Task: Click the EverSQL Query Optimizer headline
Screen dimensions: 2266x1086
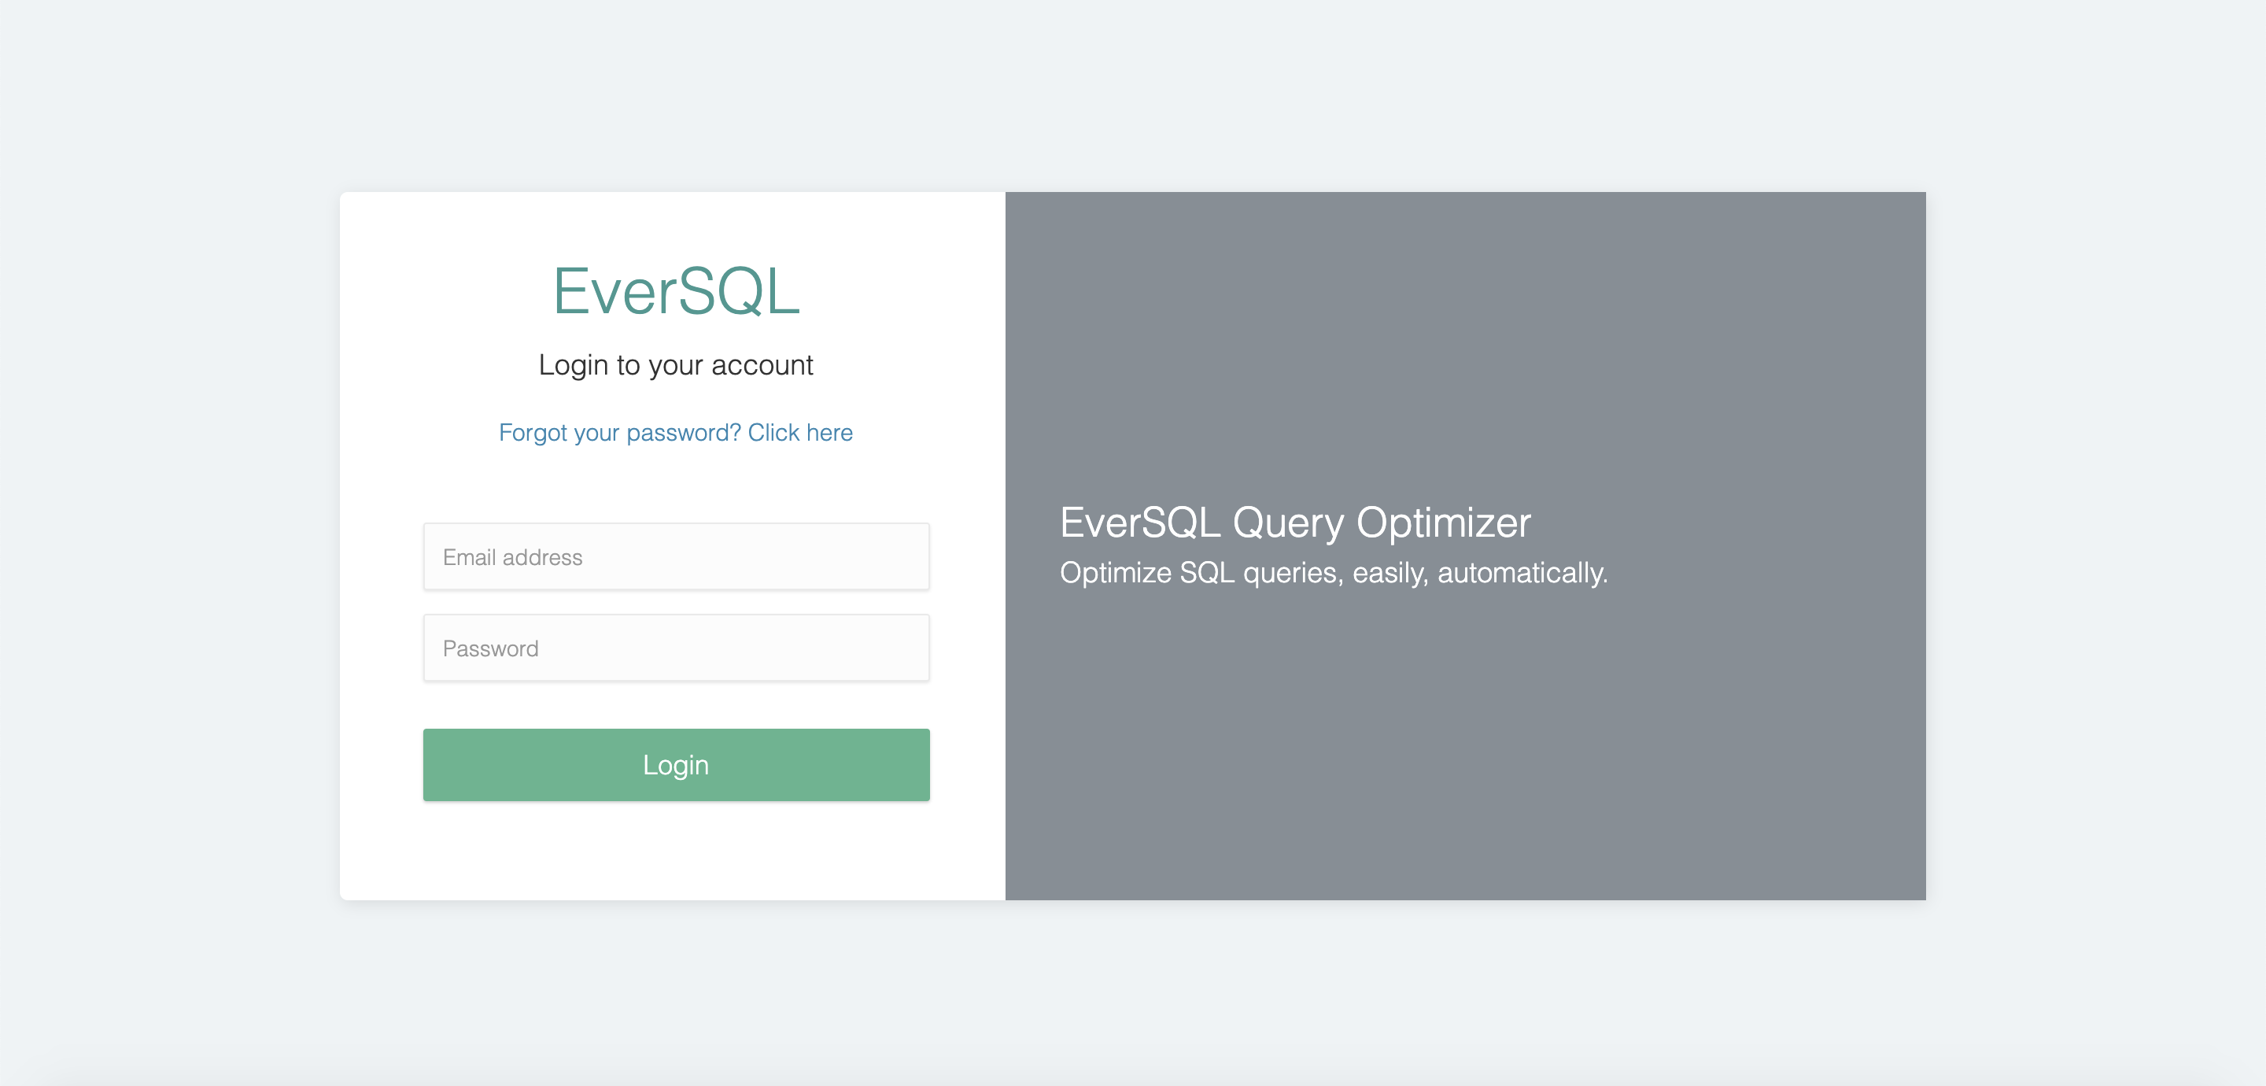Action: click(x=1293, y=522)
